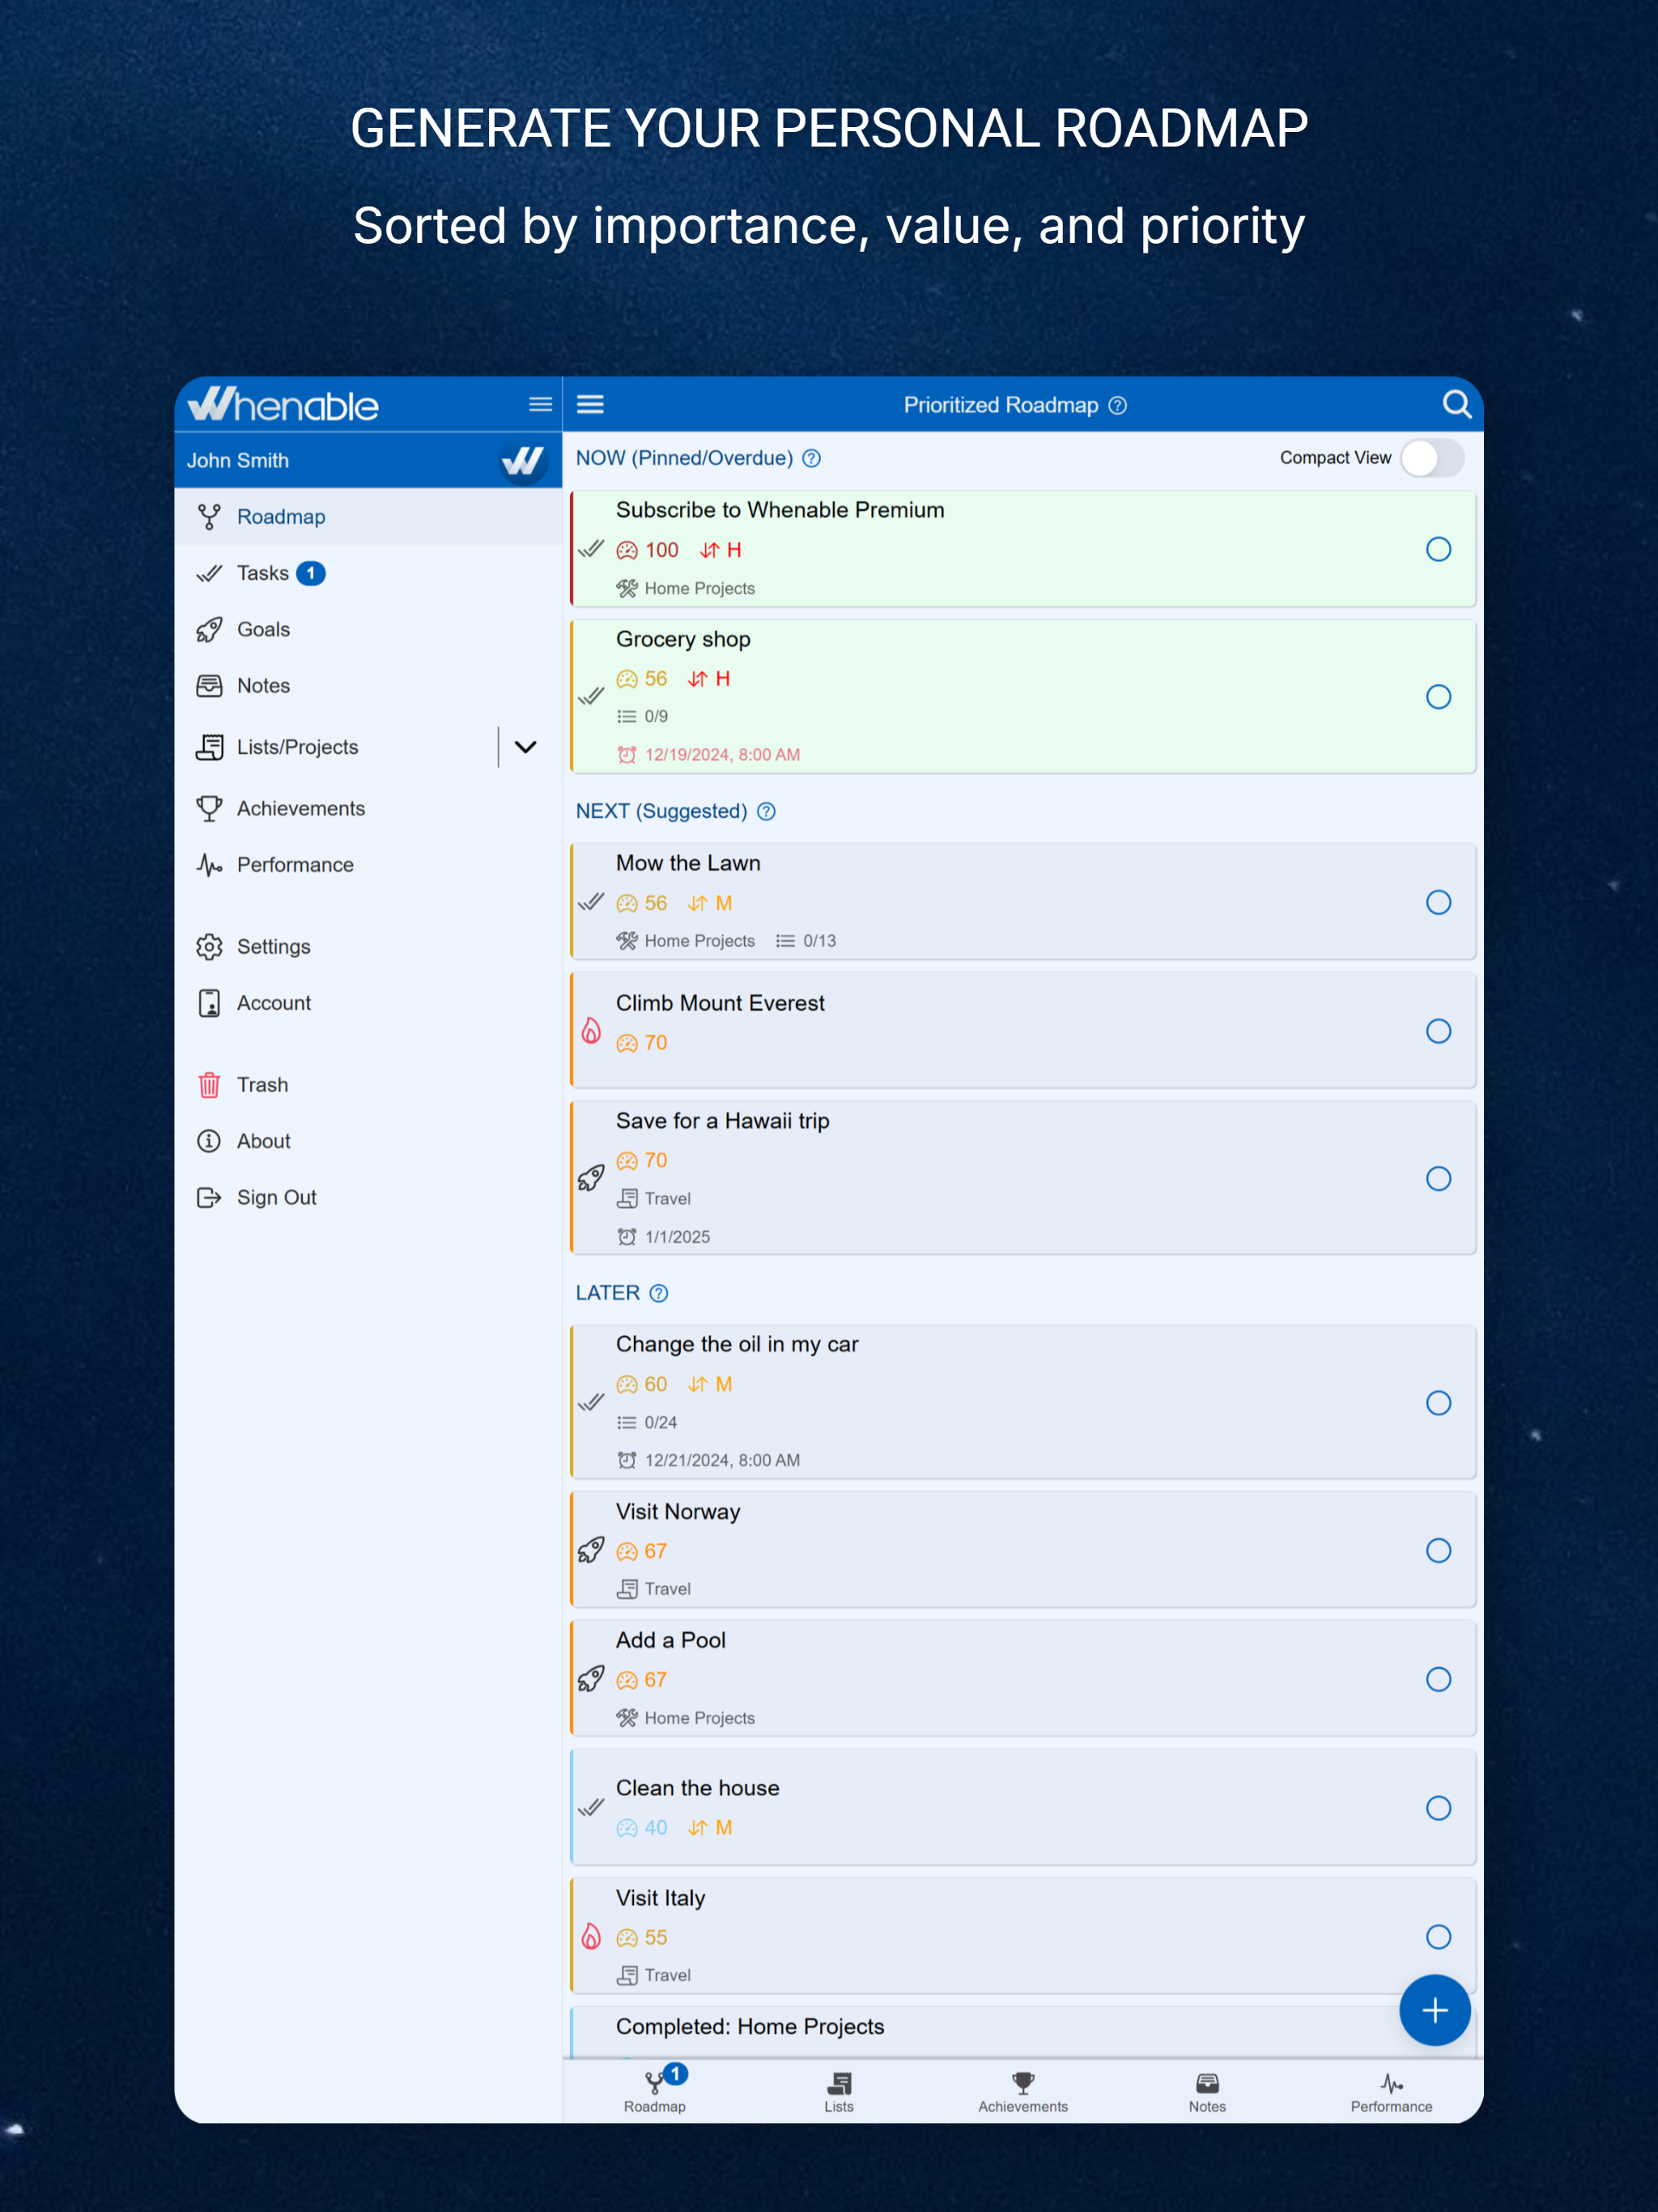This screenshot has width=1658, height=2212.
Task: Check the Add a Pool completion circle
Action: click(1438, 1679)
